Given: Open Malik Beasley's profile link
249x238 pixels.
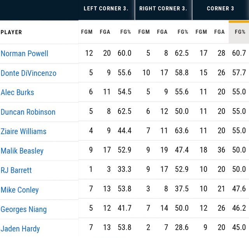Looking at the screenshot, I should tap(22, 150).
